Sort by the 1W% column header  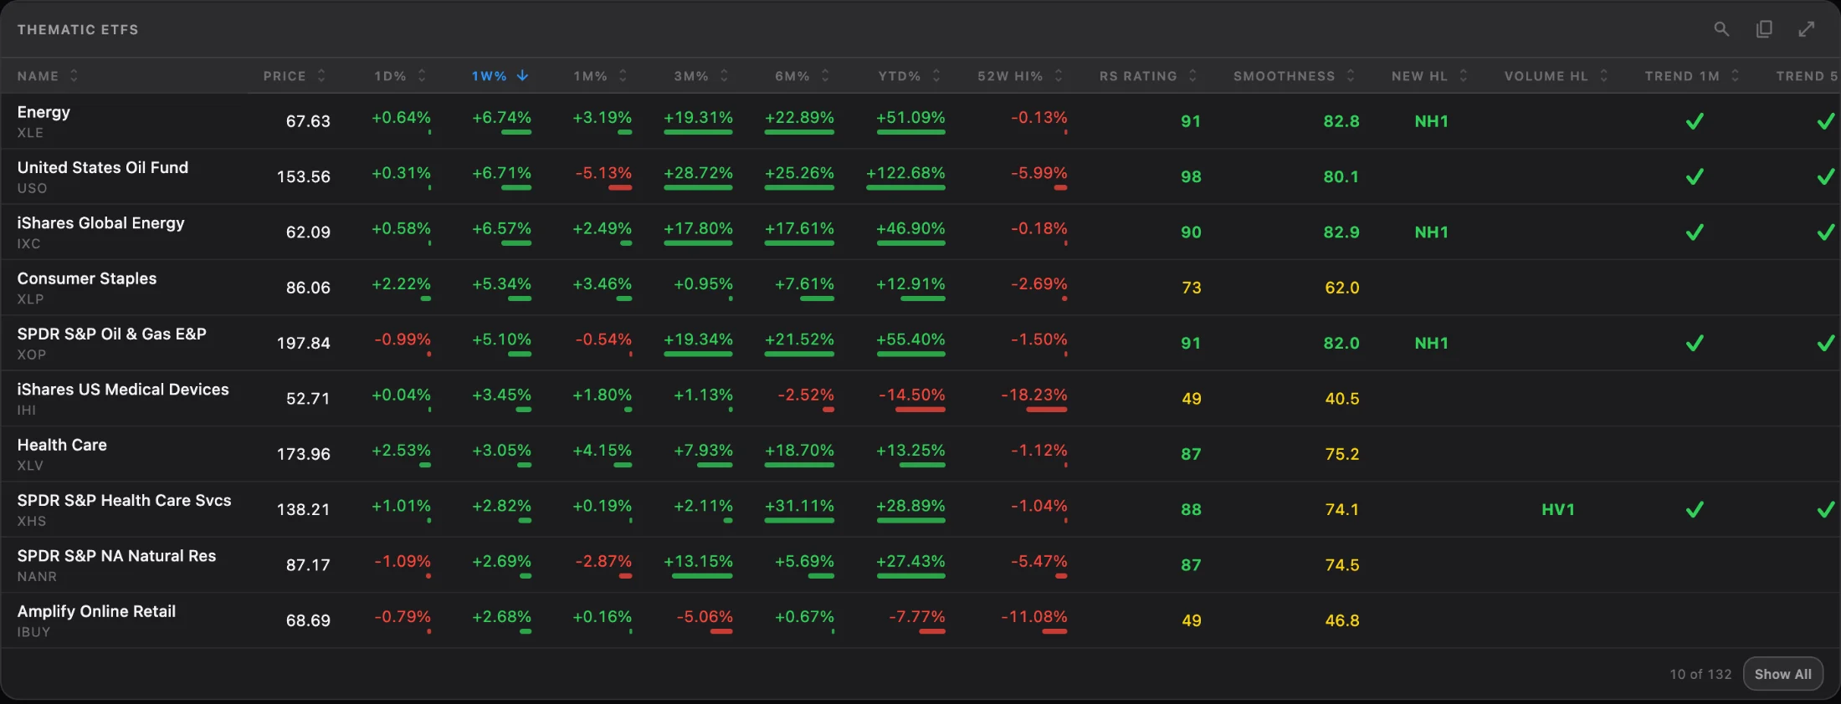coord(490,76)
